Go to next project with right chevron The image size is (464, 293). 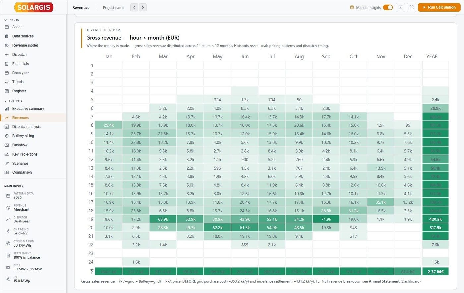coord(143,7)
